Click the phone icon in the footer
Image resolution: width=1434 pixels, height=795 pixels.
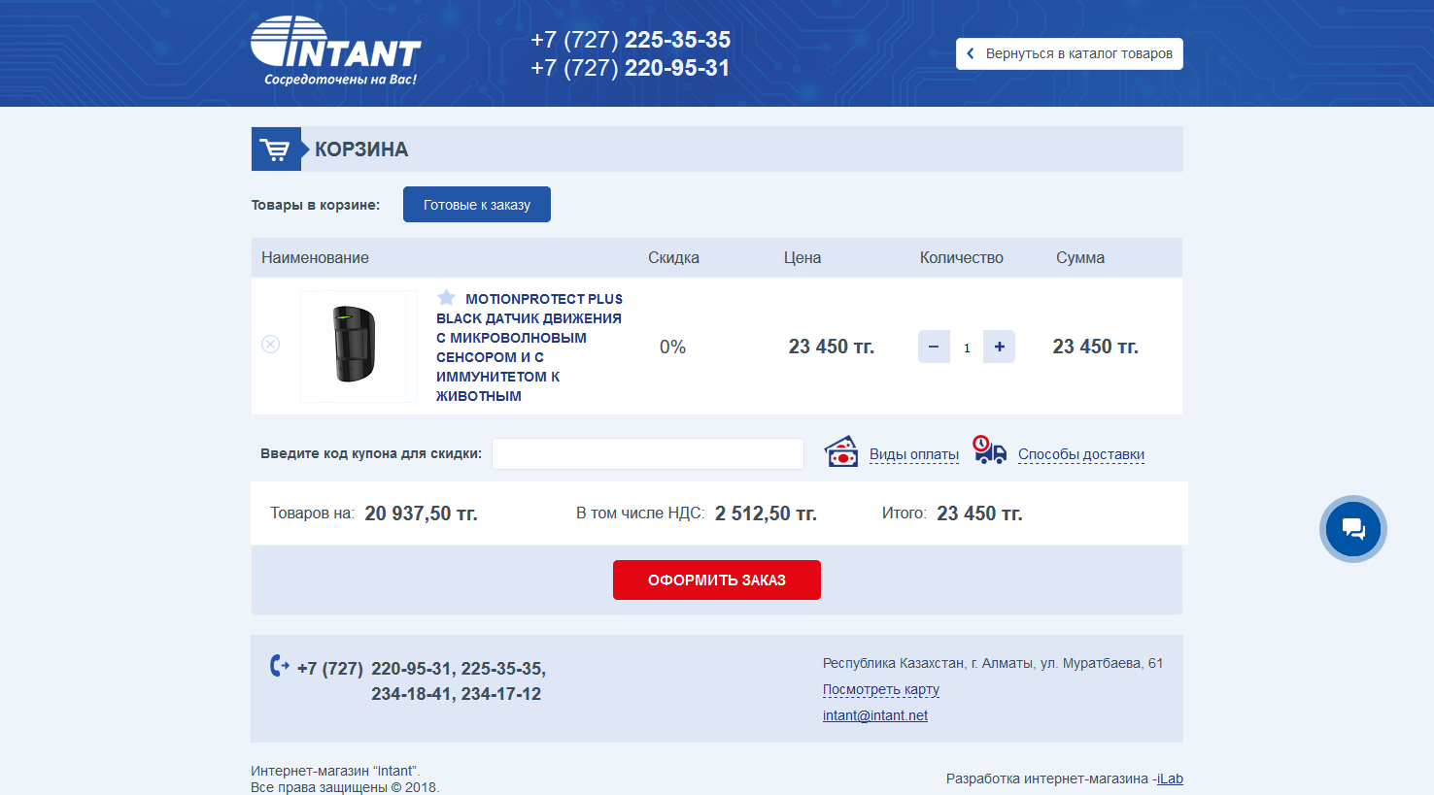pyautogui.click(x=279, y=666)
